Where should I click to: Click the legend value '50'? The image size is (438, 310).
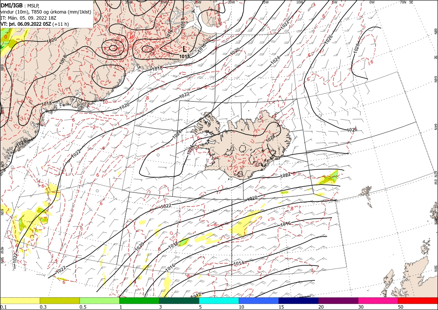click(401, 307)
